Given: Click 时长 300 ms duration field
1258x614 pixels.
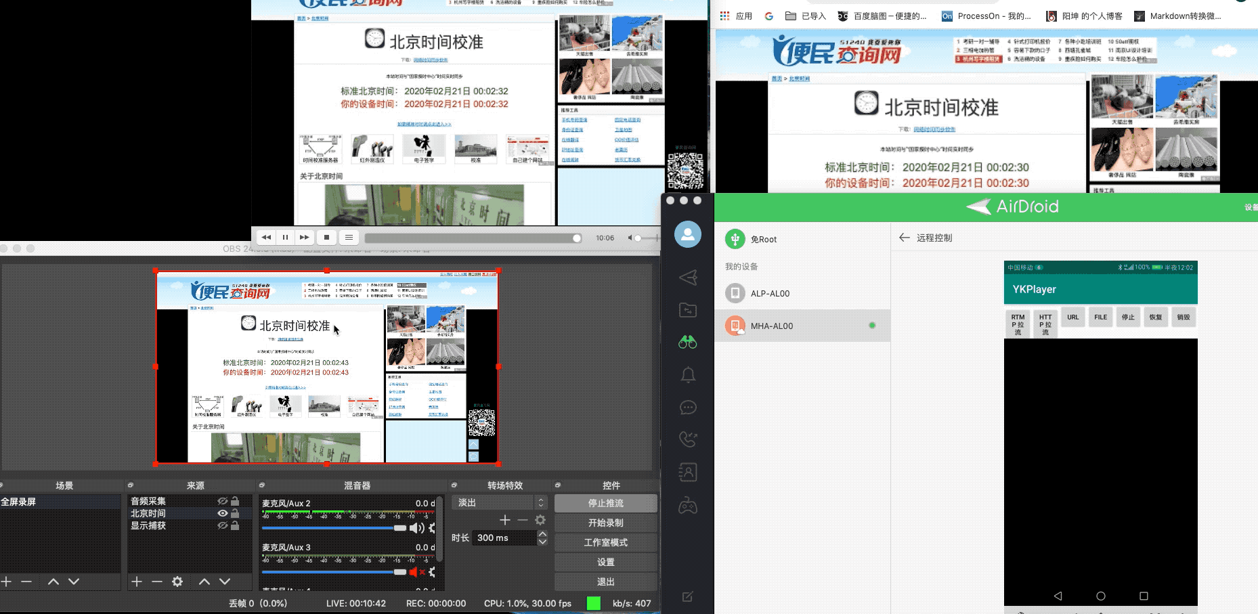Looking at the screenshot, I should [504, 538].
